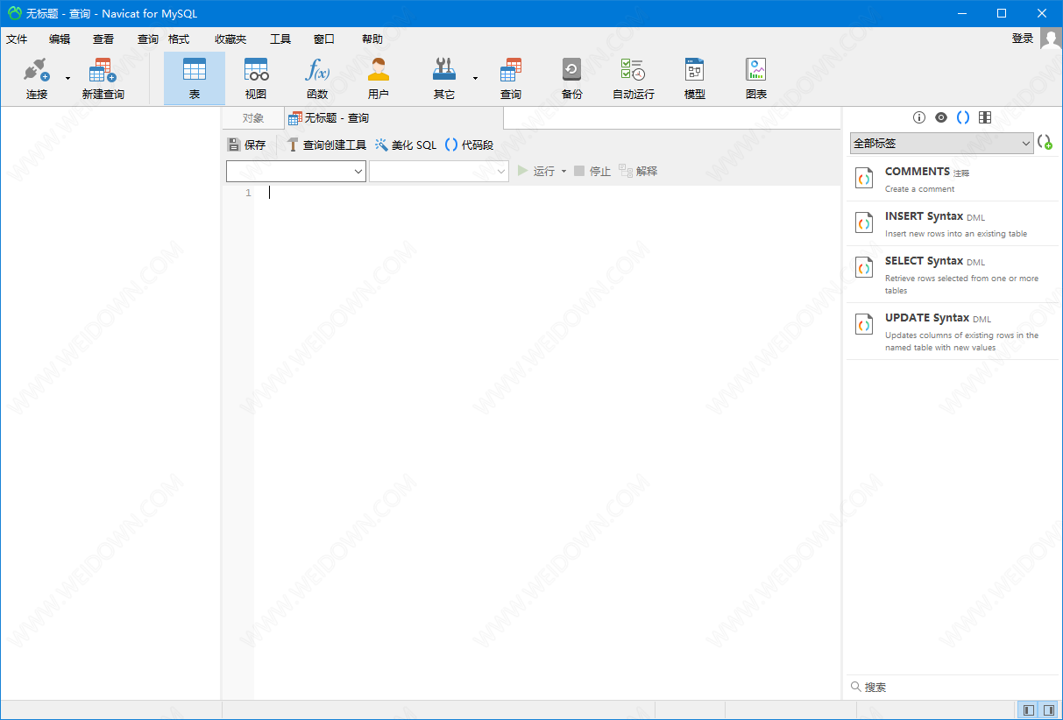The width and height of the screenshot is (1063, 720).
Task: Toggle the right pane in status bar
Action: click(1049, 709)
